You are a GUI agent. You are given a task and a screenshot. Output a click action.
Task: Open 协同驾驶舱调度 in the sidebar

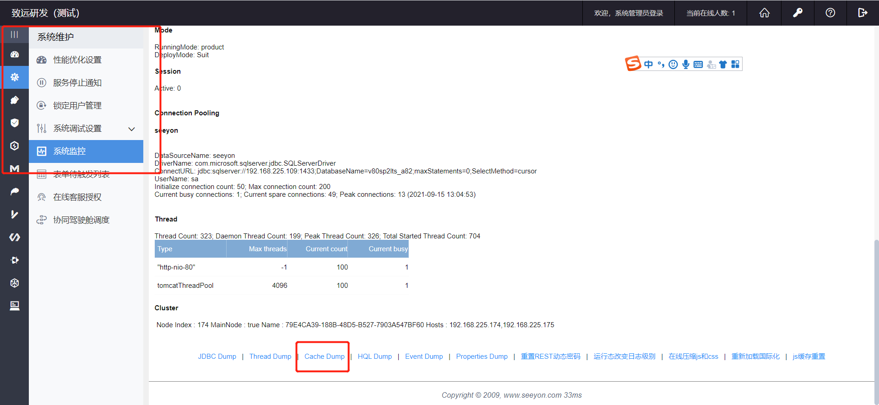pos(86,220)
